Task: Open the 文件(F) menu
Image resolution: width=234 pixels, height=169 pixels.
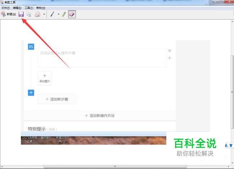Action: (x=5, y=8)
